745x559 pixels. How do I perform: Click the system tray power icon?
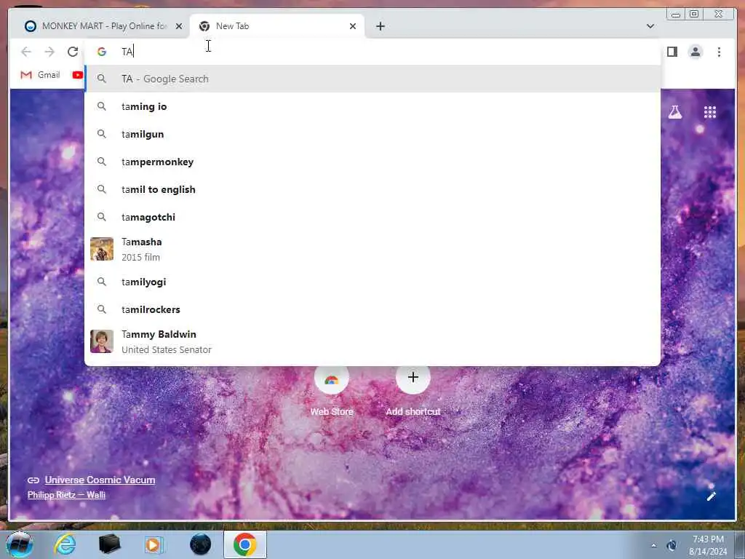click(x=672, y=546)
